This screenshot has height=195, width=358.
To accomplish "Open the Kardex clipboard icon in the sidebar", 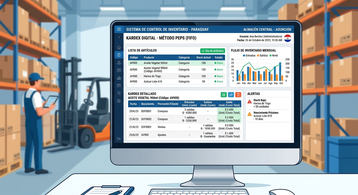I will [119, 55].
